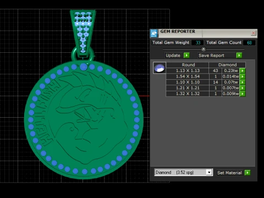
Task: Click the count cell showing 43
Action: (216, 70)
